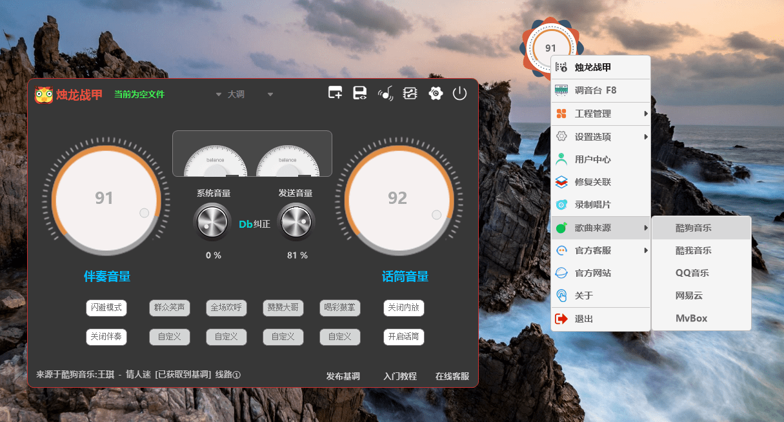Click the red 退出 exit icon
The image size is (784, 422).
coord(561,319)
